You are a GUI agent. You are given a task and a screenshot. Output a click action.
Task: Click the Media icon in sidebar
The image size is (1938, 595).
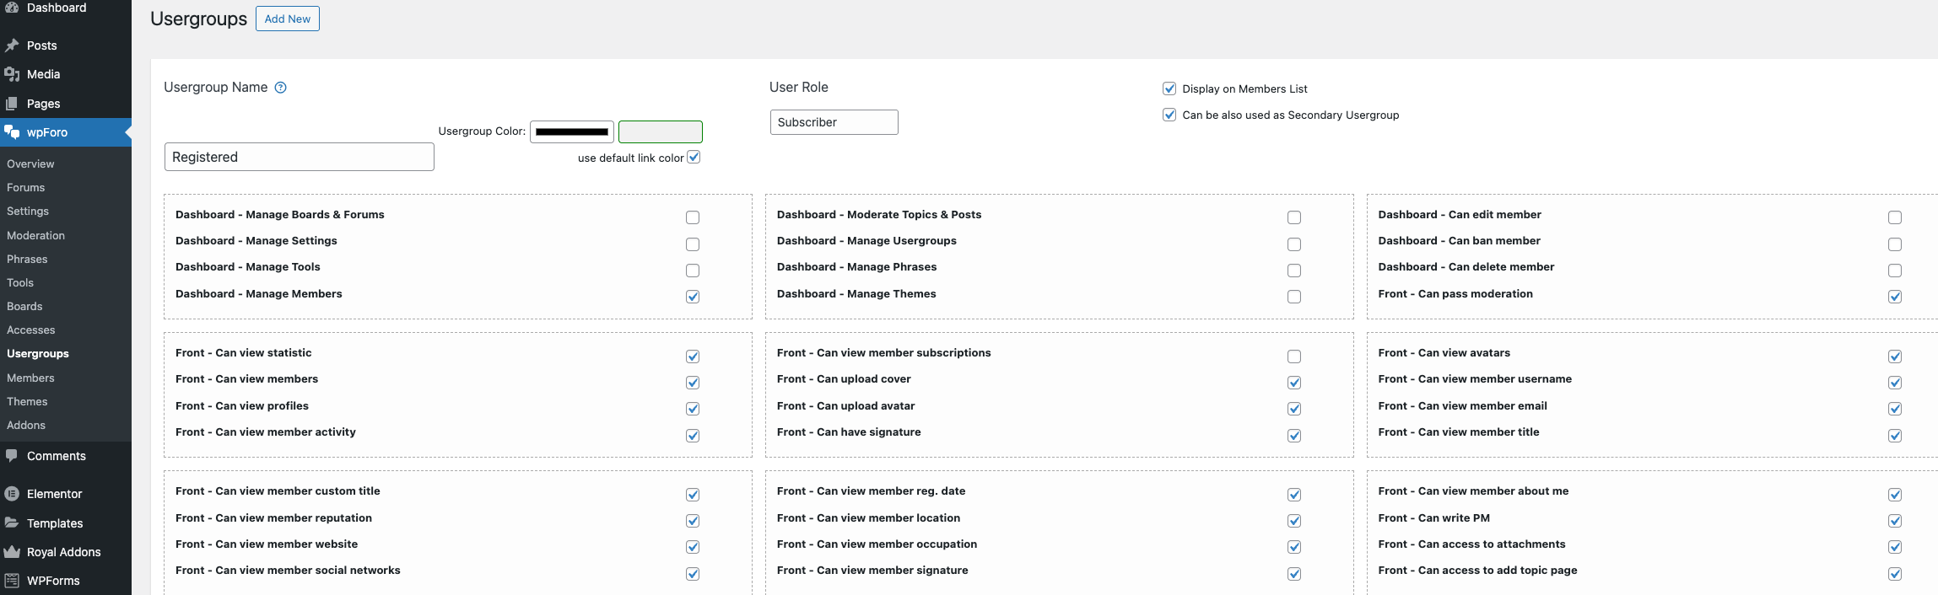pyautogui.click(x=12, y=74)
